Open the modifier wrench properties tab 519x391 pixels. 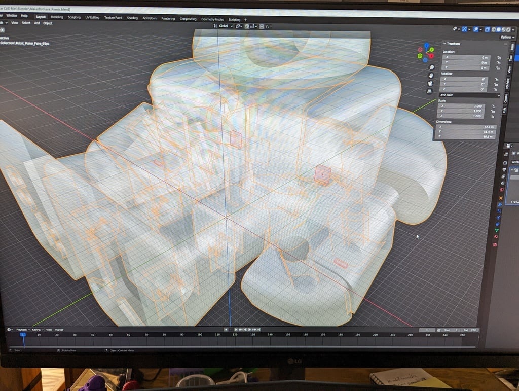coord(500,205)
